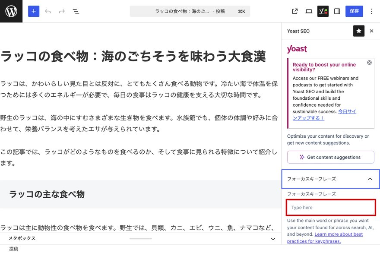This screenshot has height=253, width=380.
Task: Redo the last undone edit
Action: pyautogui.click(x=62, y=11)
